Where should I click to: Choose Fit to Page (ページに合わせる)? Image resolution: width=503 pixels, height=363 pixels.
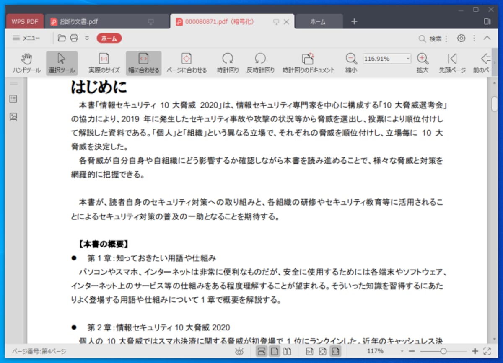click(x=187, y=63)
